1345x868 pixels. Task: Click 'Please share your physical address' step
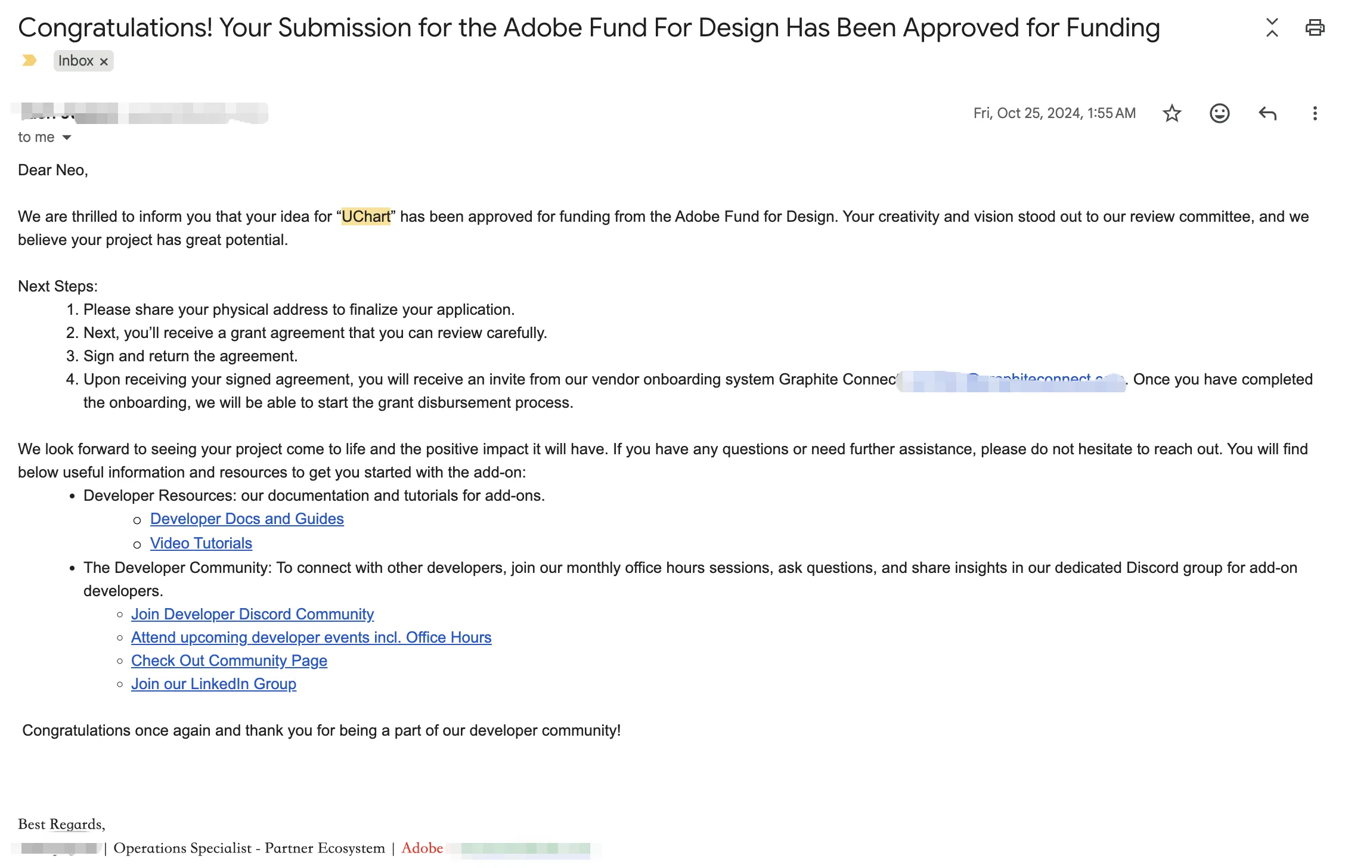click(x=299, y=309)
